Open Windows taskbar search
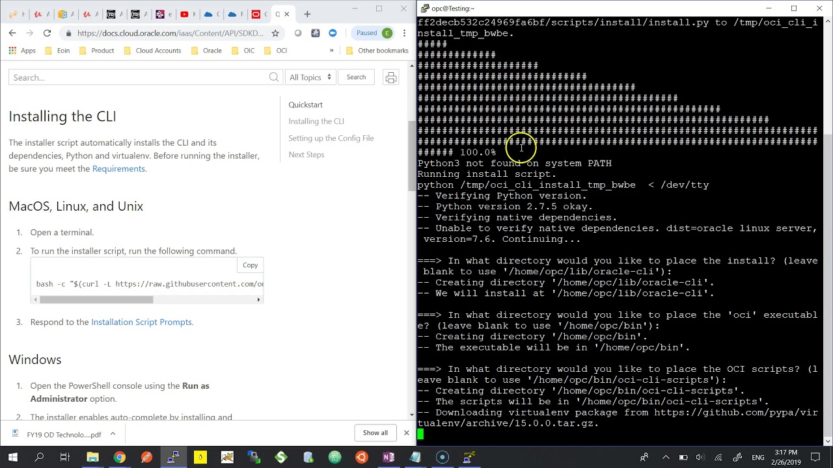Viewport: 833px width, 468px height. point(39,458)
